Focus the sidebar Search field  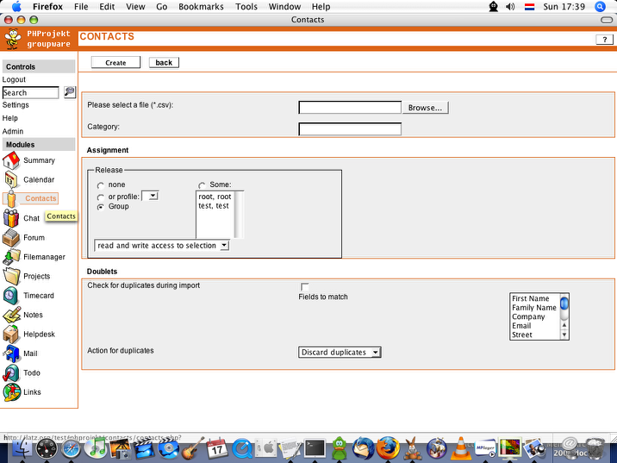30,92
